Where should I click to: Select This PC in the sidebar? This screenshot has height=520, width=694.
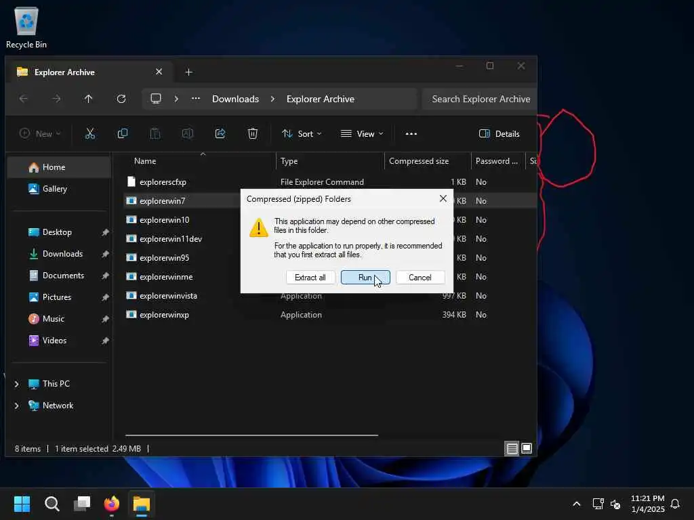point(56,384)
